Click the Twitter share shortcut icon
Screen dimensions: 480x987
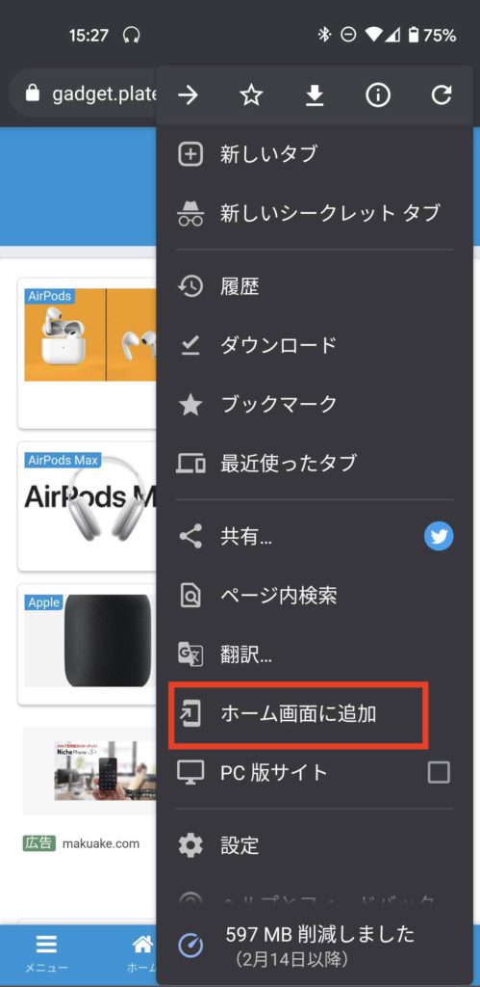click(x=439, y=537)
